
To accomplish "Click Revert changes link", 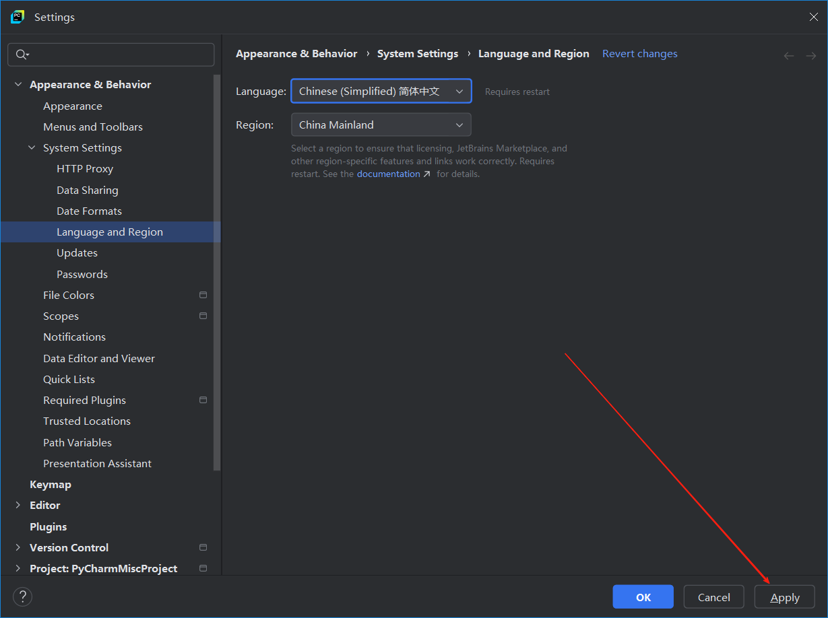I will tap(640, 53).
